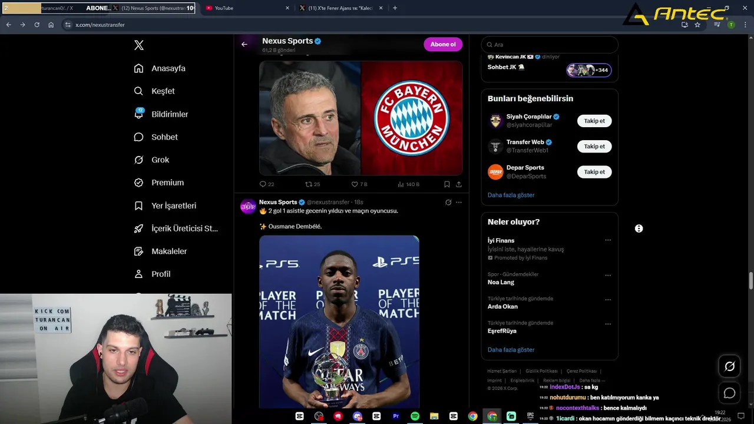Open Hizmet Şartları footer link
The height and width of the screenshot is (424, 754).
502,371
